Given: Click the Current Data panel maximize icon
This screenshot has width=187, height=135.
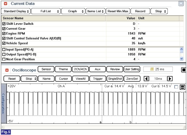Looking at the screenshot, I should (x=181, y=4).
